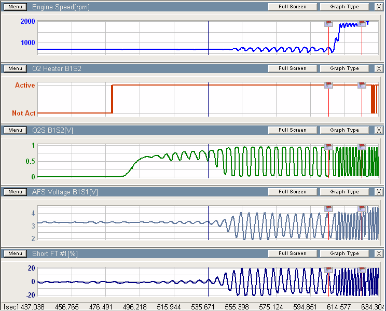Change Graph Type for AFS Voltage B1S1
This screenshot has height=311, width=386.
point(344,192)
